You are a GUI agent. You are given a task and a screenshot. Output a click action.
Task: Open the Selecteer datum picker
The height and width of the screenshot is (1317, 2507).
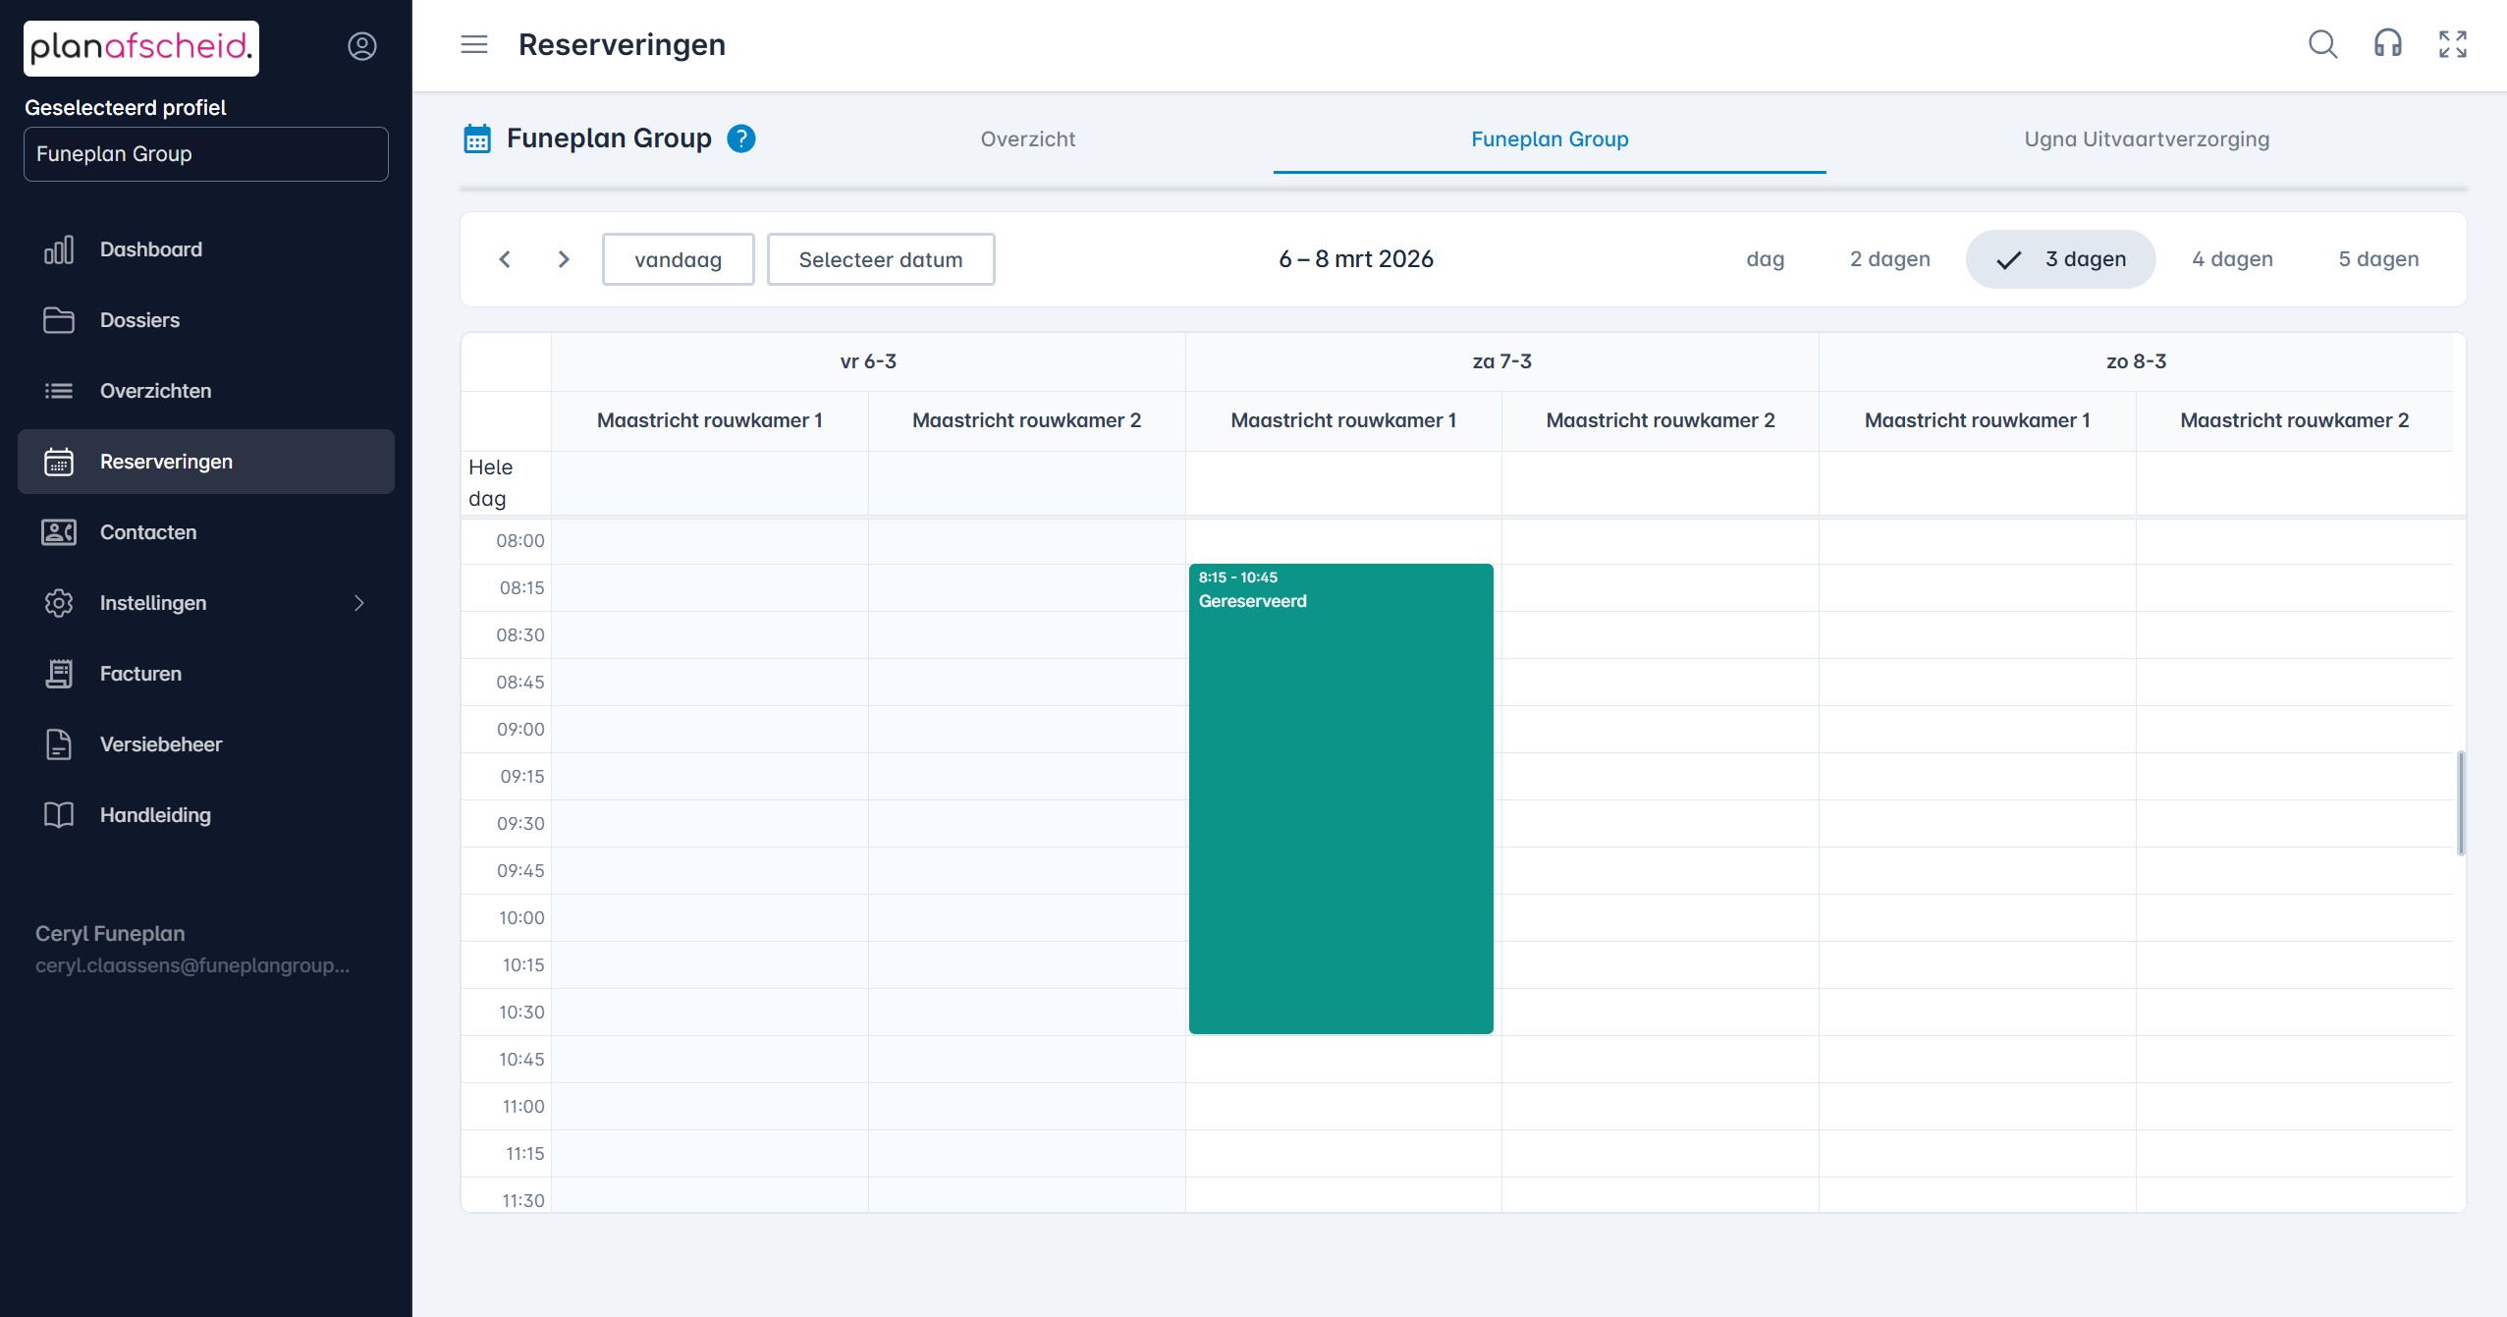pos(880,259)
